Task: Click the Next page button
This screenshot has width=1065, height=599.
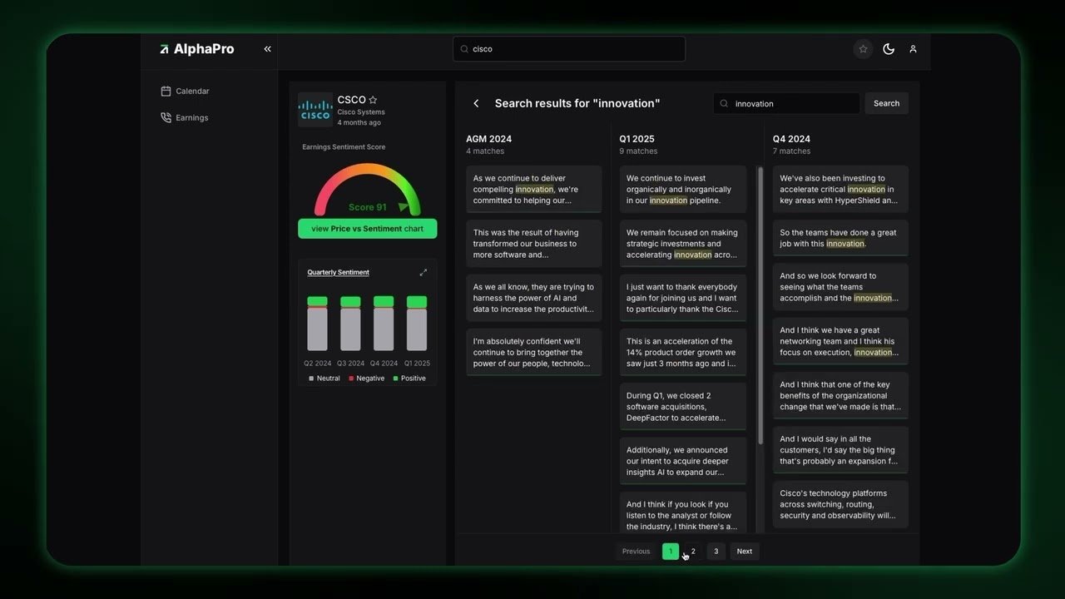Action: click(x=745, y=552)
